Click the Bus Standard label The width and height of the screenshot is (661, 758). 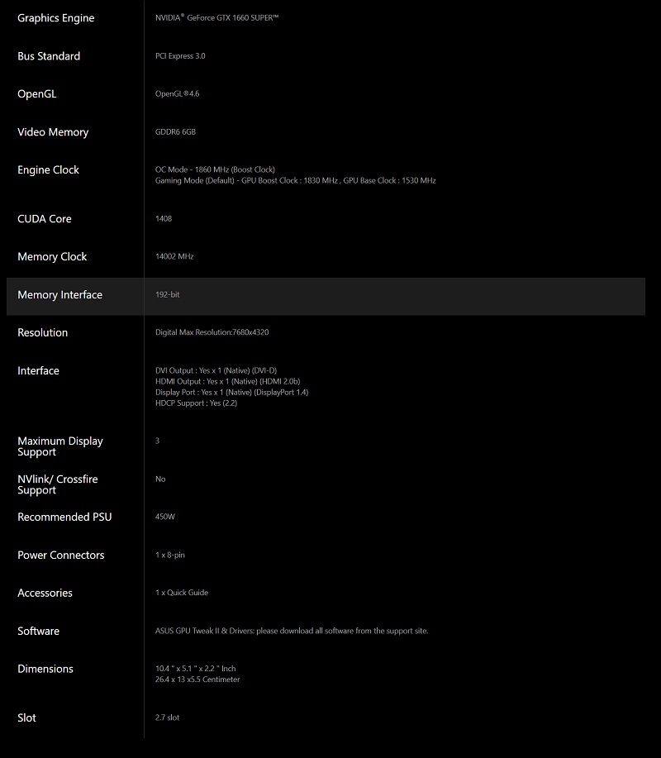click(49, 56)
